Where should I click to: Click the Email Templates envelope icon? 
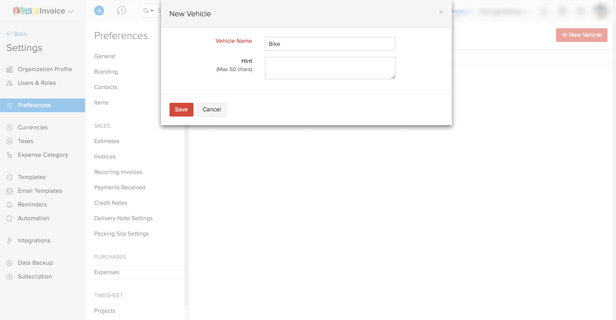point(9,191)
